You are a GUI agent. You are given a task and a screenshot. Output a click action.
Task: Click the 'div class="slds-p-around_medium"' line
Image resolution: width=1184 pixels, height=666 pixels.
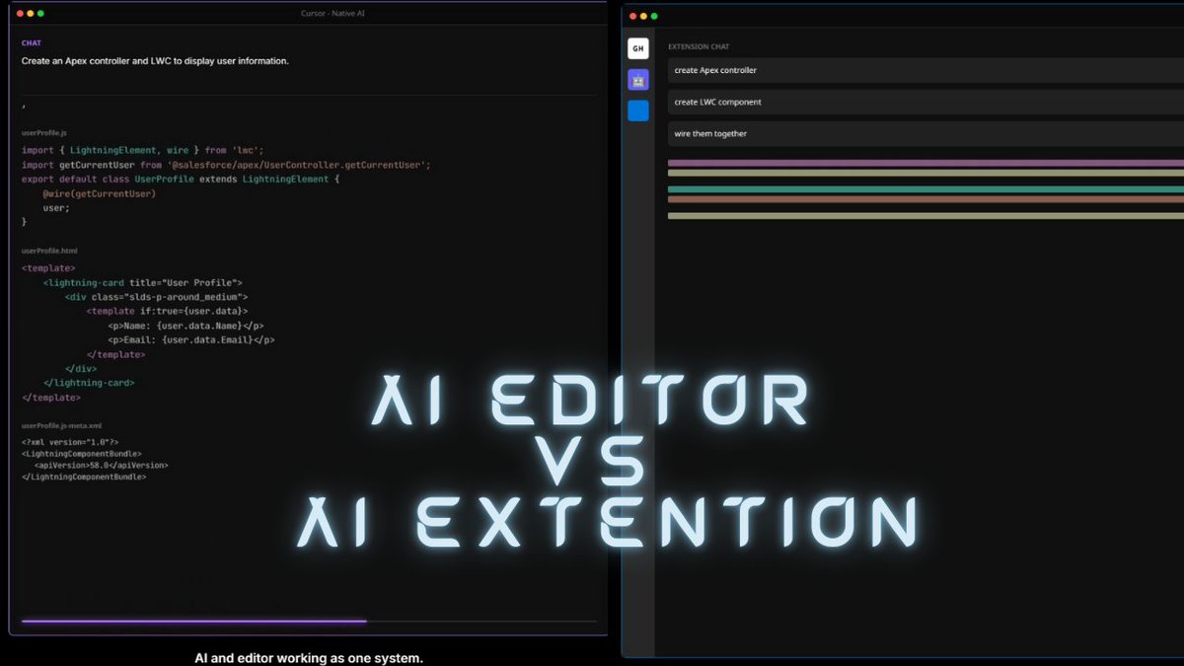156,296
